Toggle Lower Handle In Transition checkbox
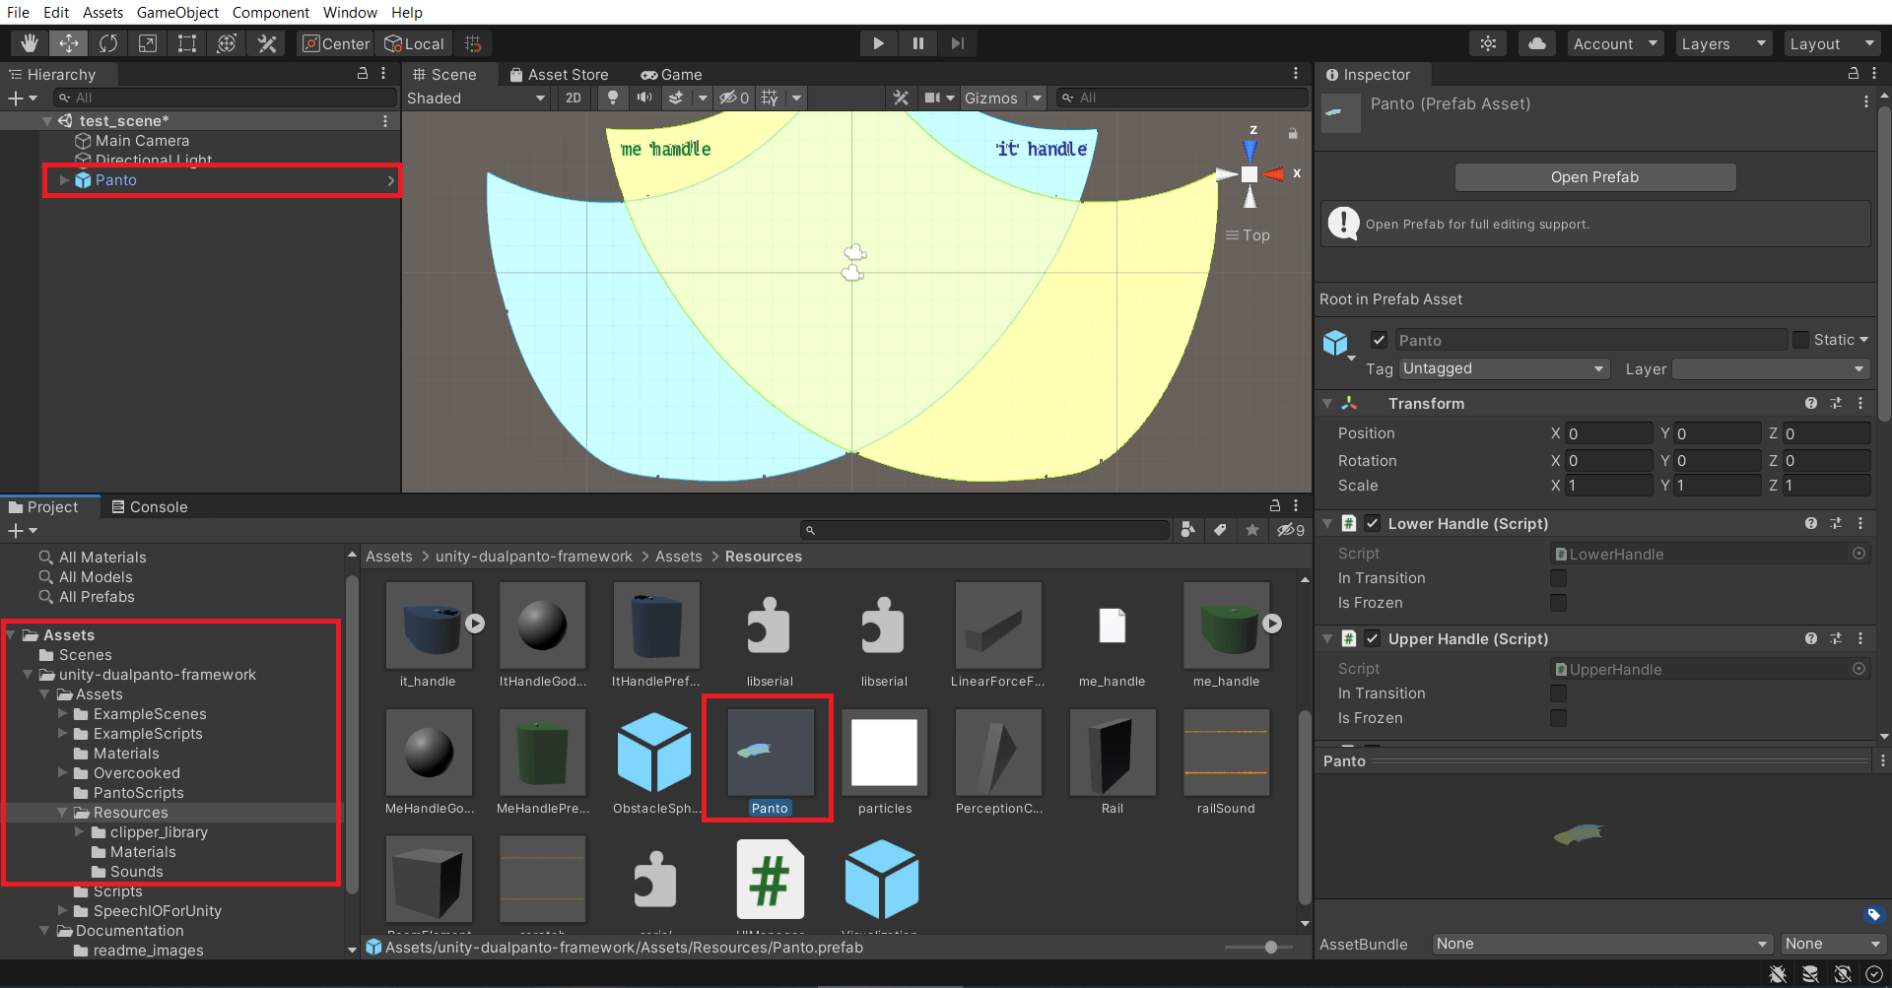The width and height of the screenshot is (1892, 988). (1558, 578)
